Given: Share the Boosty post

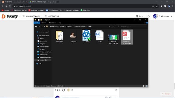Looking at the screenshot, I should 116,90.
